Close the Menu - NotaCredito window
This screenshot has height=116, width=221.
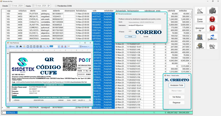pos(189,76)
